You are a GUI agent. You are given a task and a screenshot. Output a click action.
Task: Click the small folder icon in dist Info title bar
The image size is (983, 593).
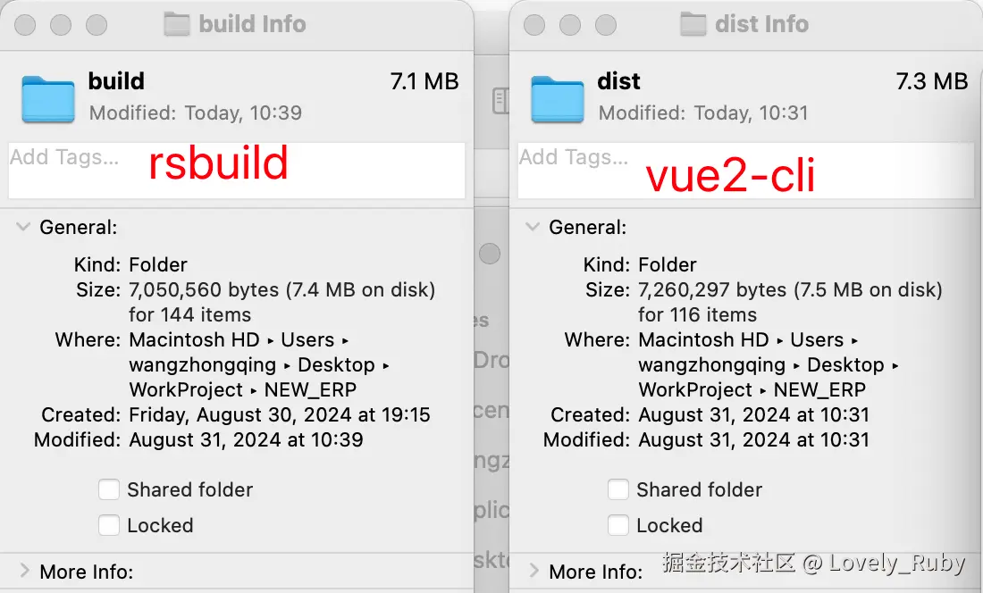693,24
